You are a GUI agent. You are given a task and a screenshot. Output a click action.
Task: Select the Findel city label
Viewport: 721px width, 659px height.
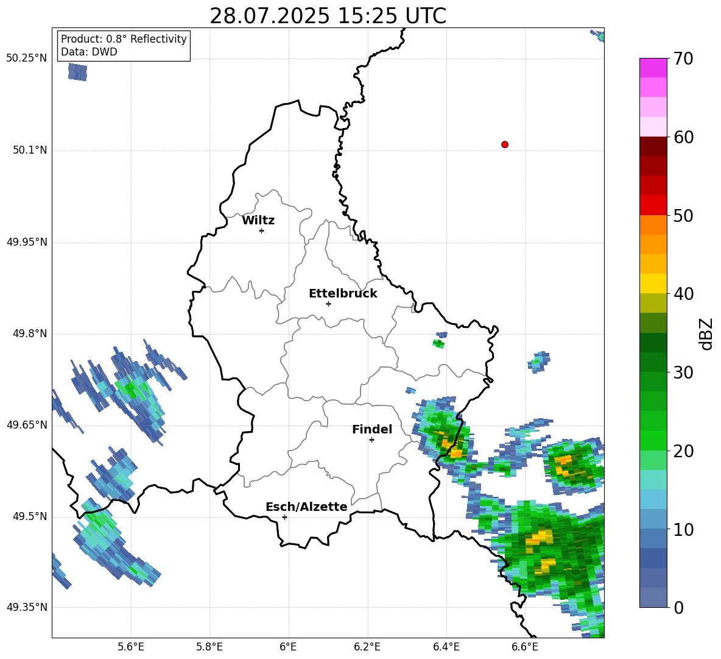pyautogui.click(x=372, y=429)
